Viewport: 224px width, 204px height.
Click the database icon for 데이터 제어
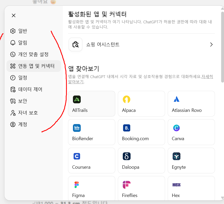[x=13, y=90]
